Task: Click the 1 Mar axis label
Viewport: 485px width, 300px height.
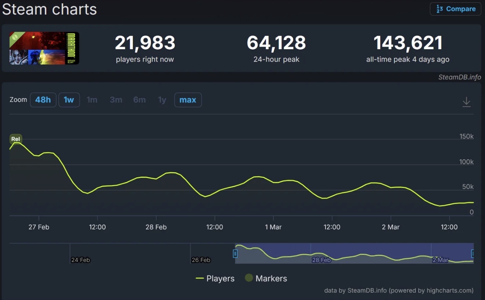Action: click(x=273, y=227)
